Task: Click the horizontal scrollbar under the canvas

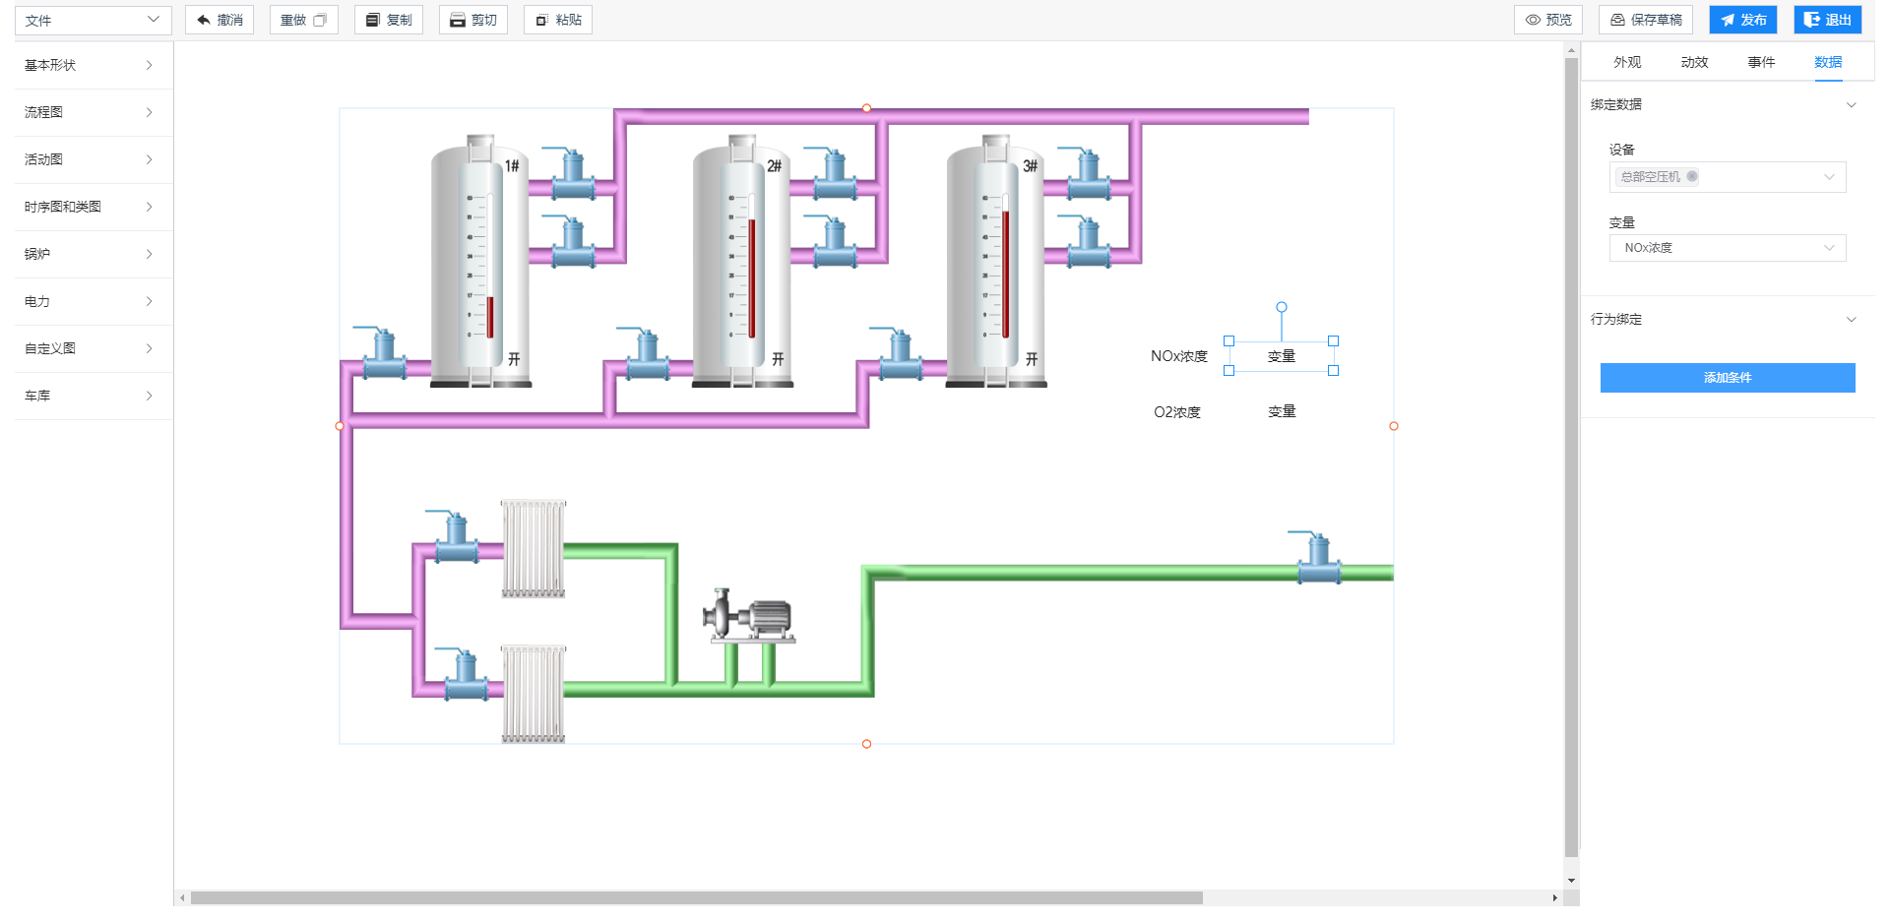Action: pyautogui.click(x=696, y=897)
